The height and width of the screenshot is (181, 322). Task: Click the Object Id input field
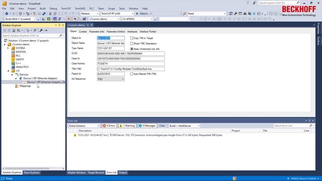tap(111, 38)
